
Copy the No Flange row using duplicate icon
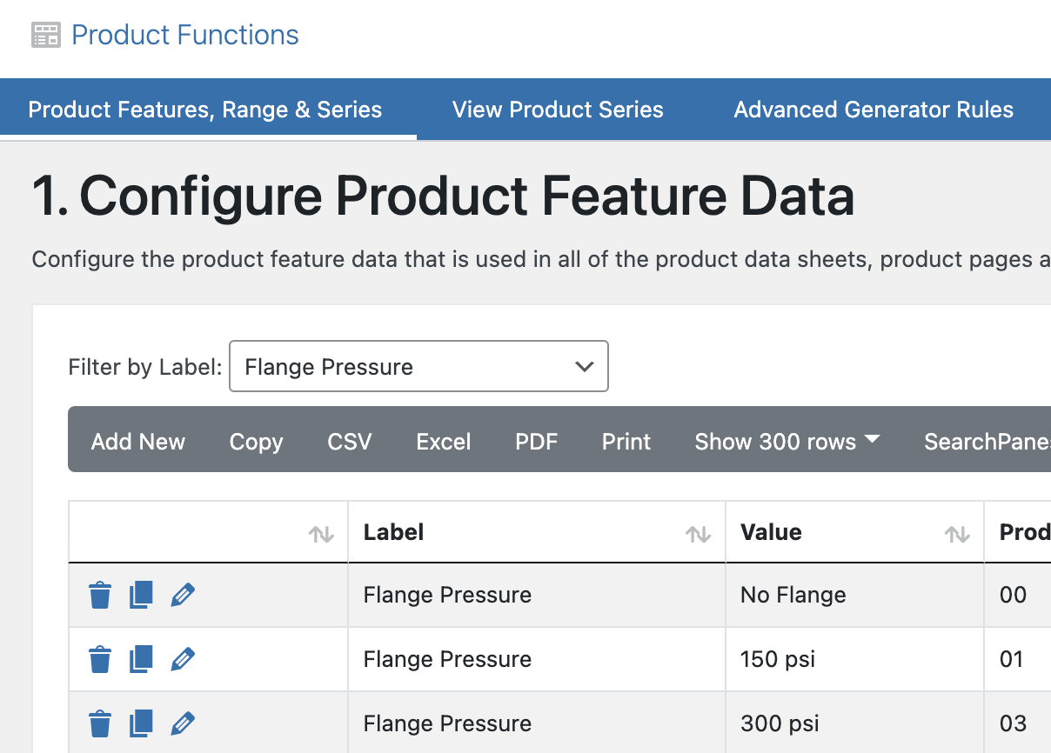coord(141,595)
